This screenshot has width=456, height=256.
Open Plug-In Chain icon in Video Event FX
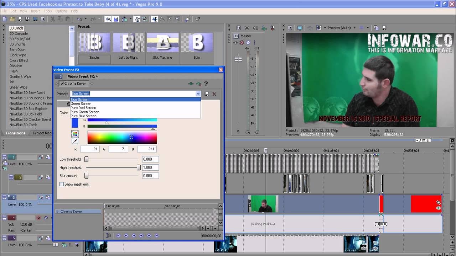(191, 84)
